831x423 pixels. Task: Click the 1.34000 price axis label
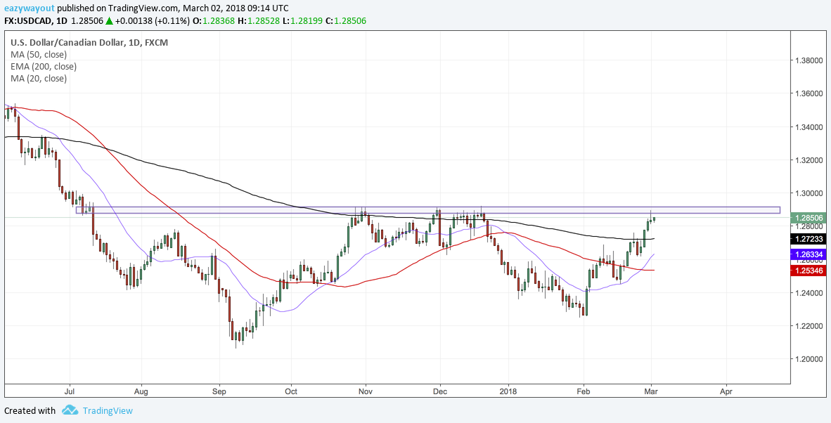coord(809,127)
